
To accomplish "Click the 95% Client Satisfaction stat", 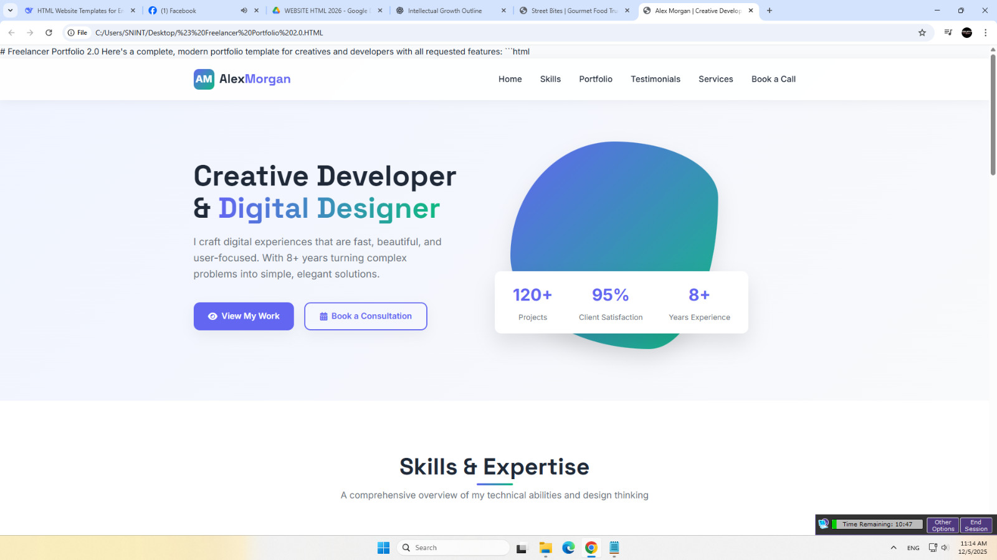I will click(611, 304).
